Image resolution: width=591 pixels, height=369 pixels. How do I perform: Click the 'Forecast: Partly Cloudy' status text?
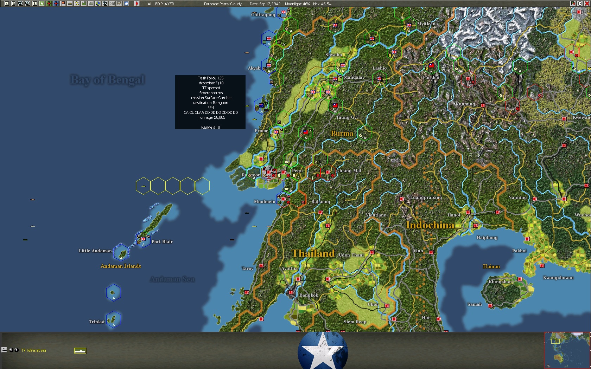(x=223, y=4)
